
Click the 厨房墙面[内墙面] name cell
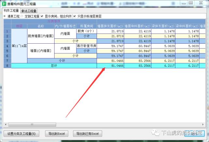(x=41, y=36)
